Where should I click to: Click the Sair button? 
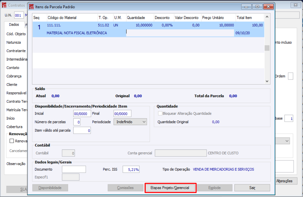252,188
